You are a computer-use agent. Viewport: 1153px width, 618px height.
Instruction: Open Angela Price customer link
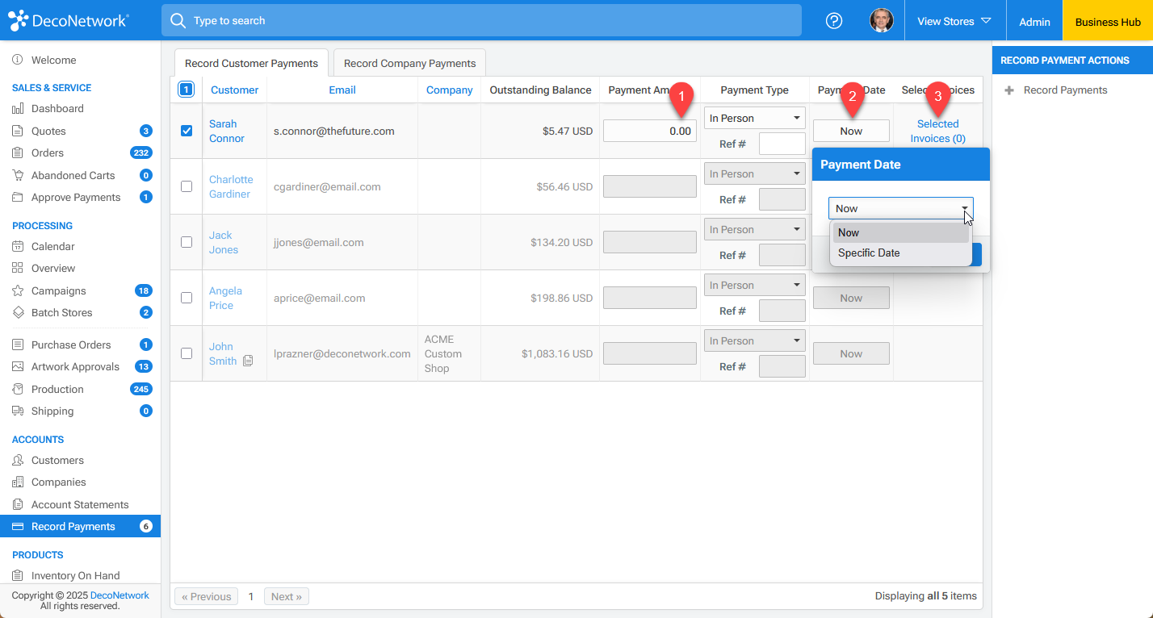point(225,298)
